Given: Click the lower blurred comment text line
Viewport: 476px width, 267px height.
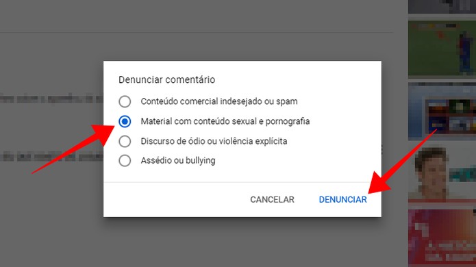Looking at the screenshot, I should coord(51,157).
